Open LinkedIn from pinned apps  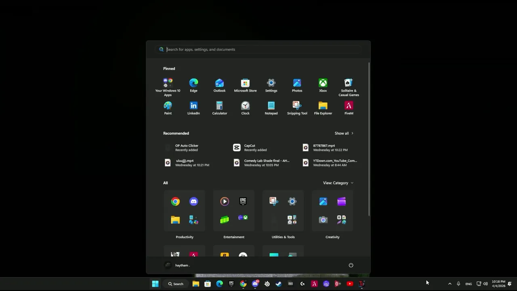pyautogui.click(x=193, y=108)
